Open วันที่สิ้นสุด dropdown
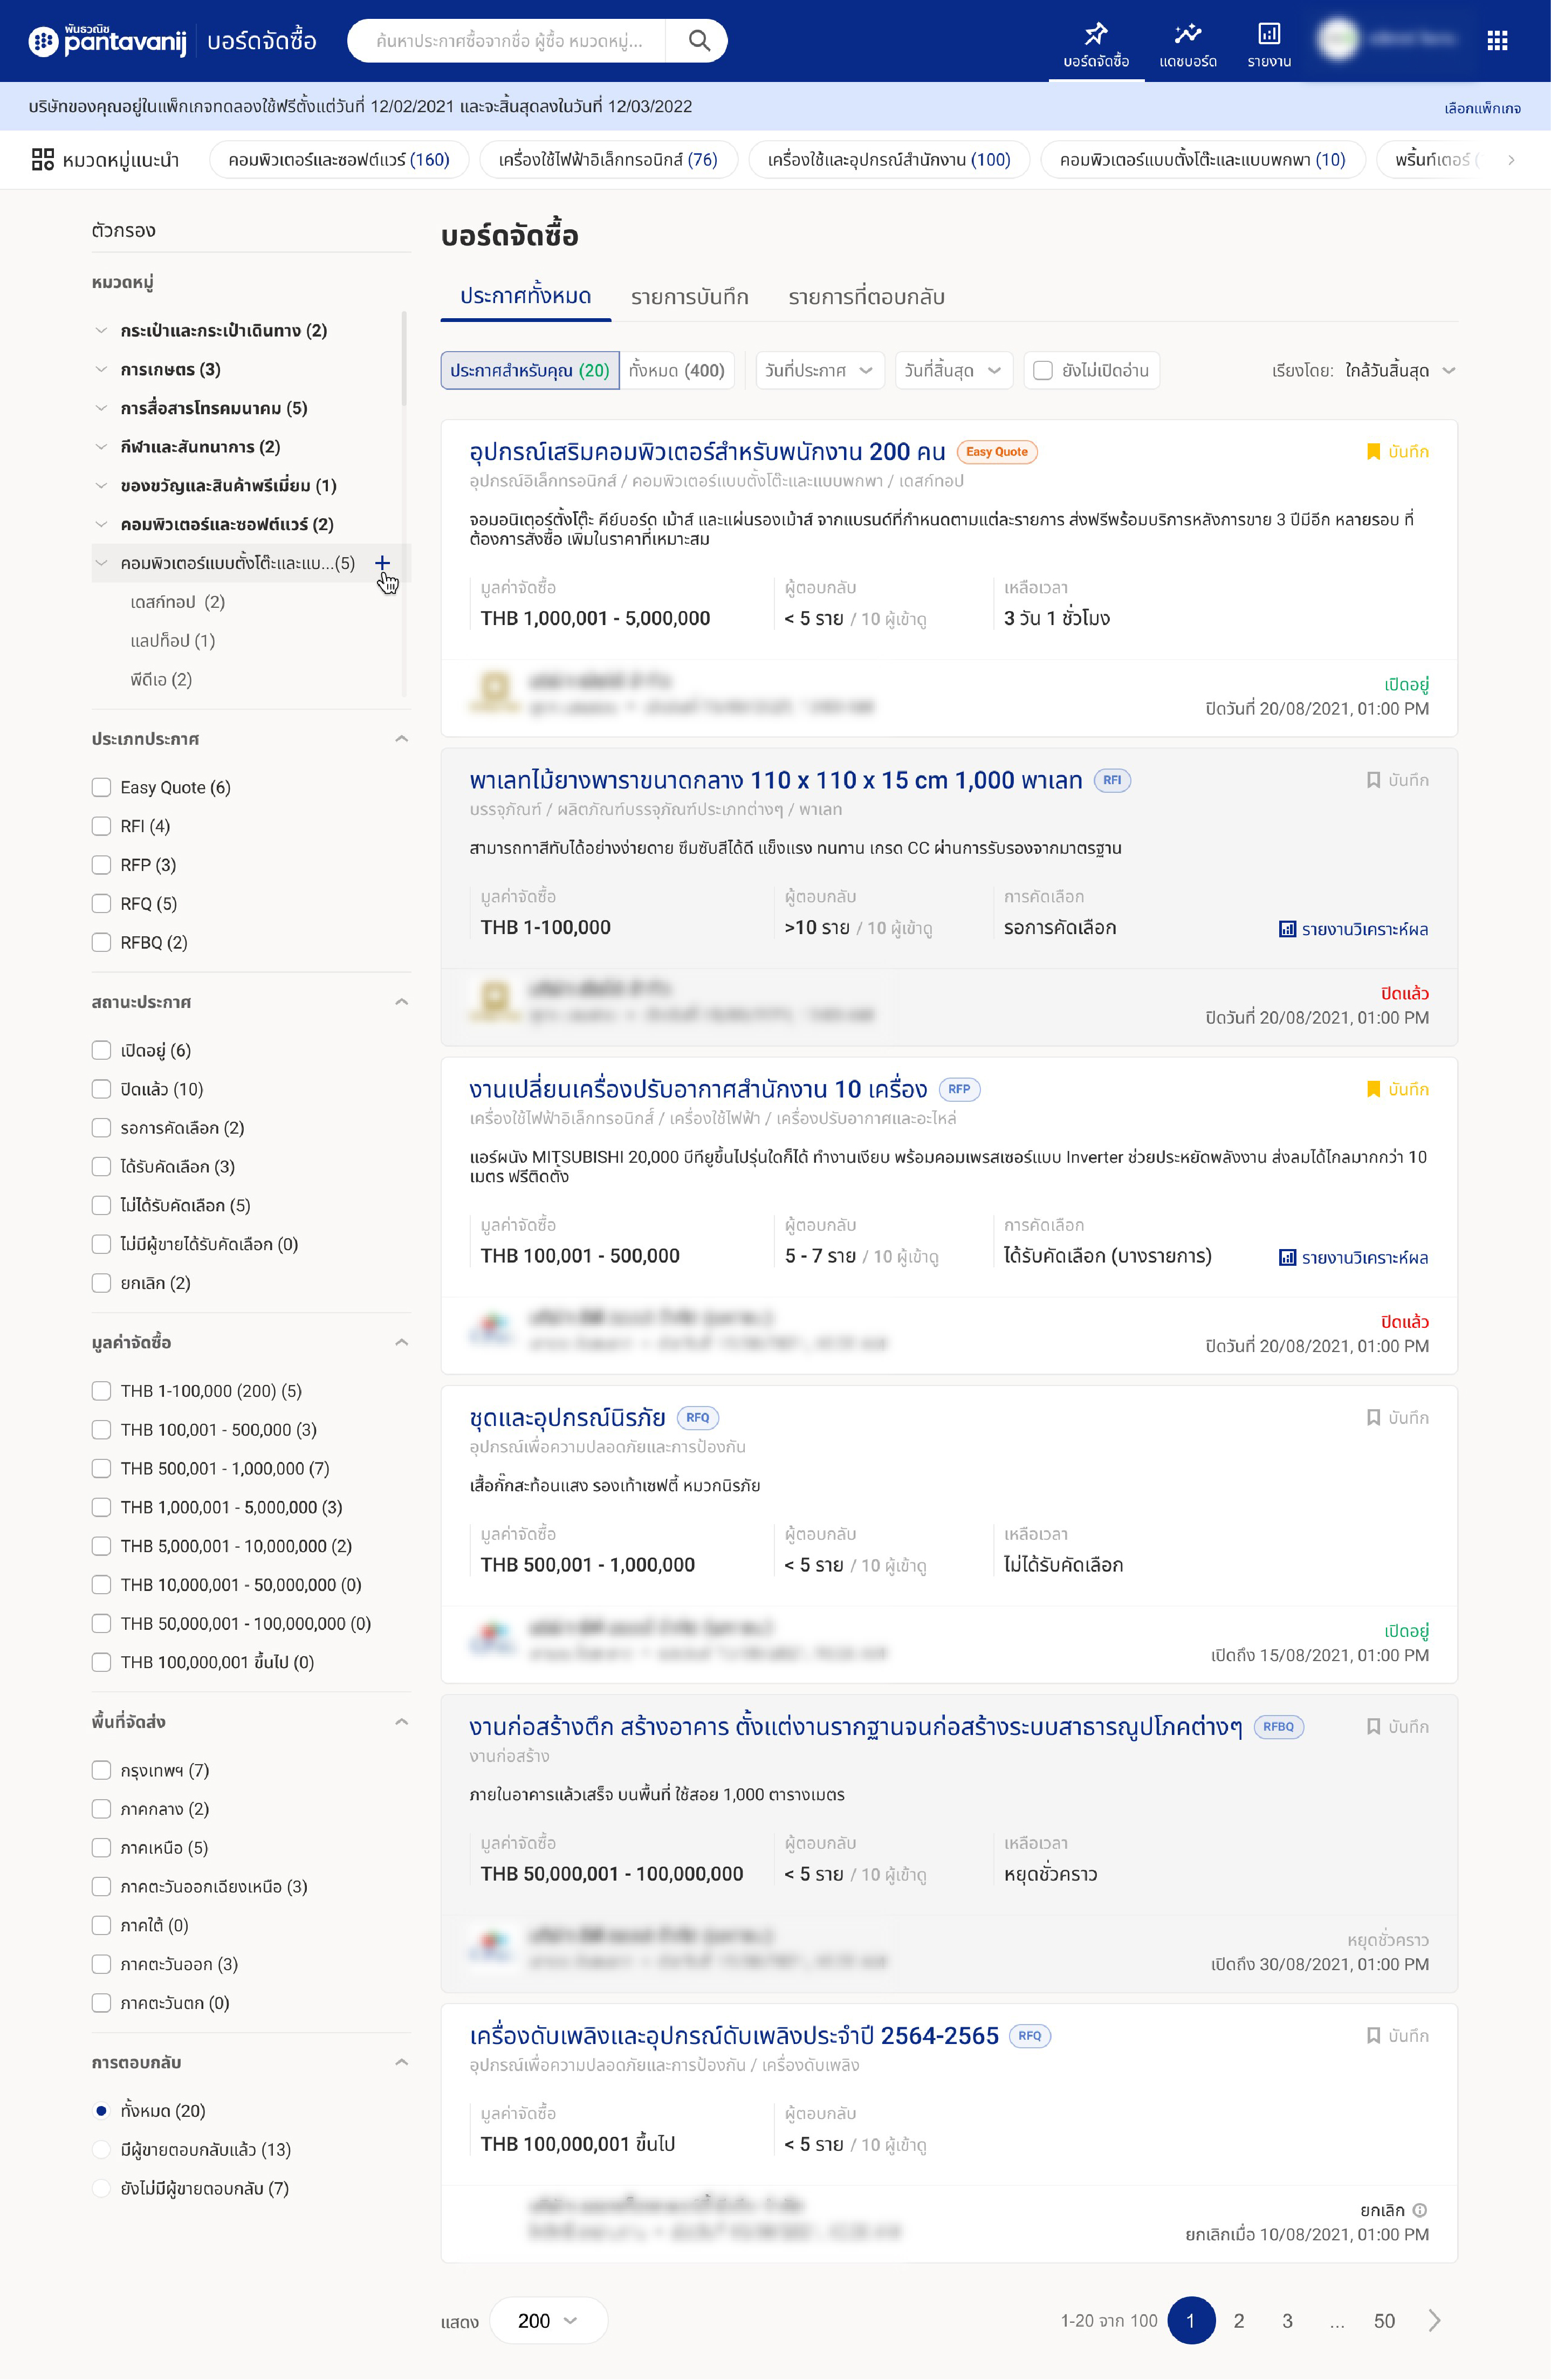The width and height of the screenshot is (1551, 2380). (x=953, y=370)
